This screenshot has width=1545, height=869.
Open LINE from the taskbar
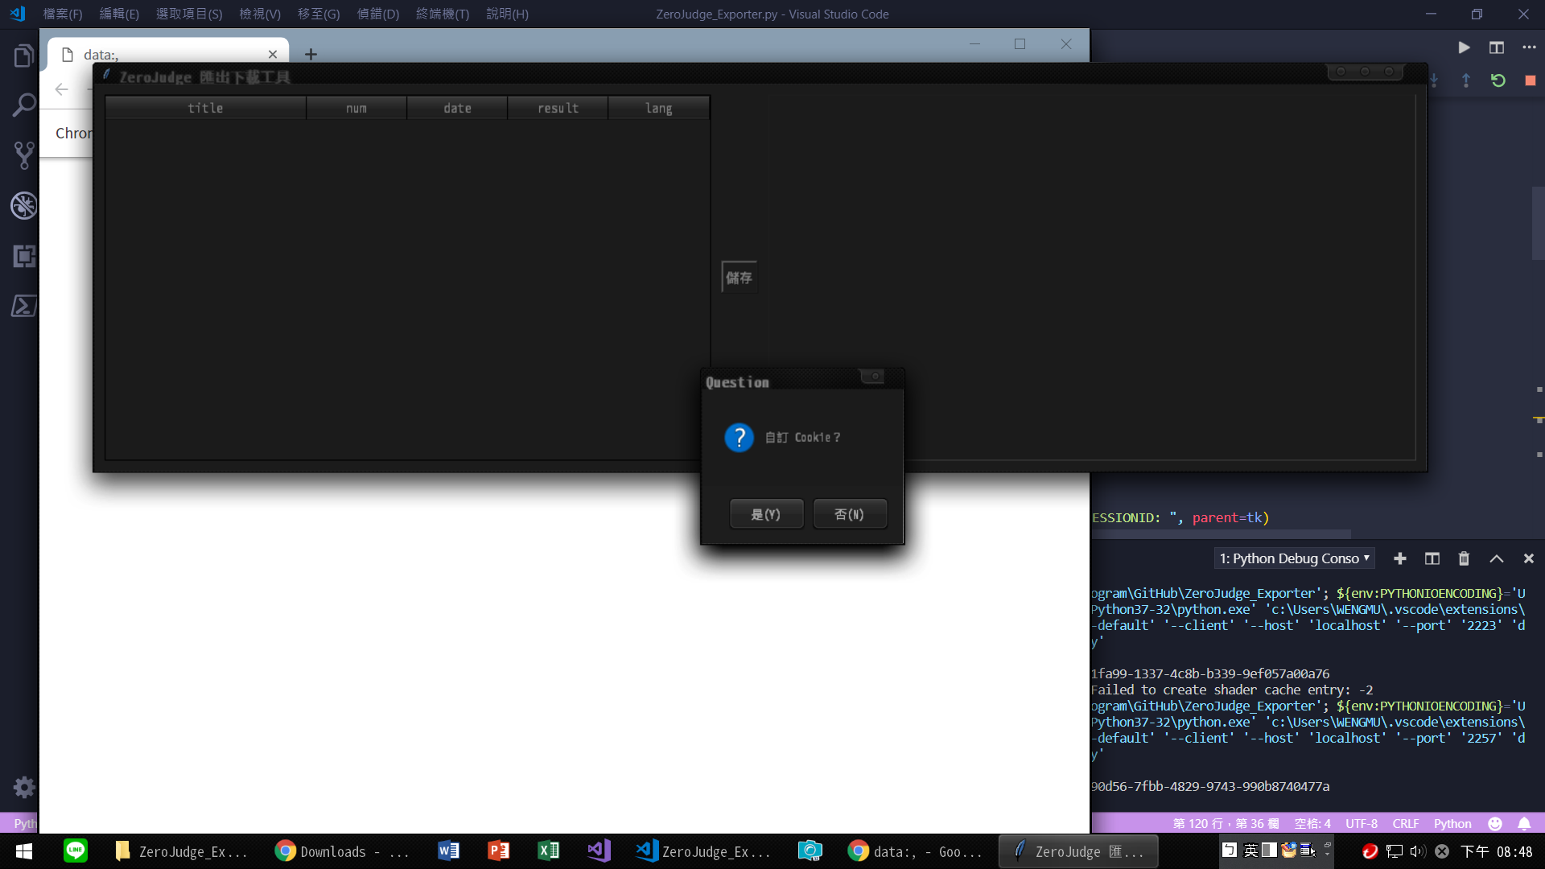76,850
